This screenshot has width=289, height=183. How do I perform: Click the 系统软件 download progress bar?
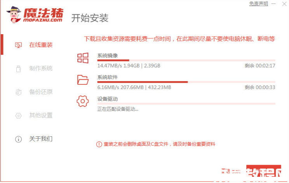(186, 82)
